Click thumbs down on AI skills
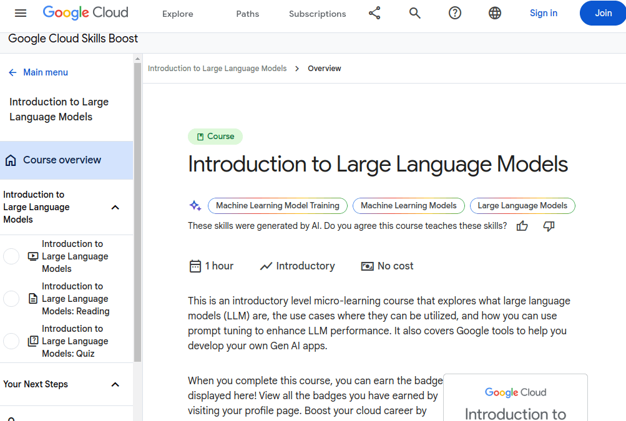Screen dimensions: 626x421 coord(549,226)
